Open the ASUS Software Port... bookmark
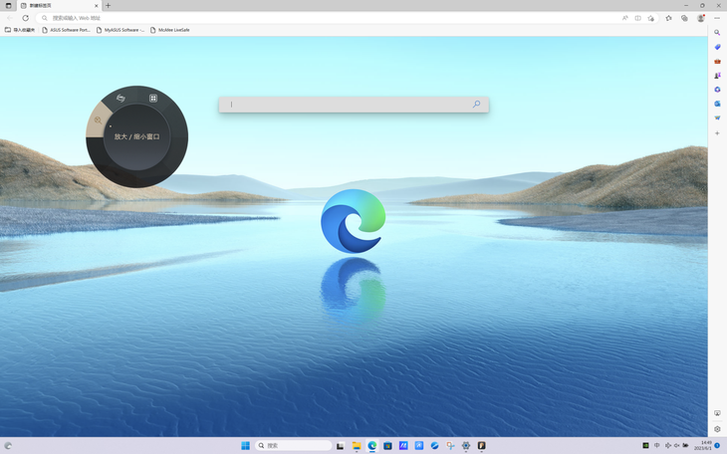The width and height of the screenshot is (727, 454). (x=66, y=30)
